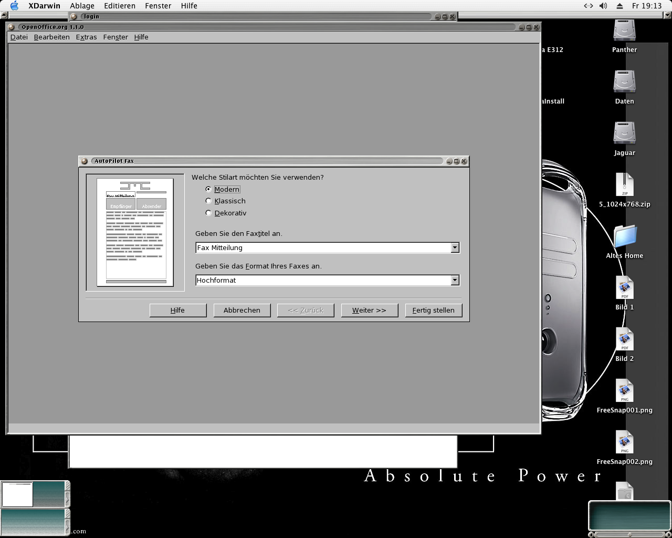672x538 pixels.
Task: Expand the fax title dropdown arrow
Action: [x=455, y=247]
